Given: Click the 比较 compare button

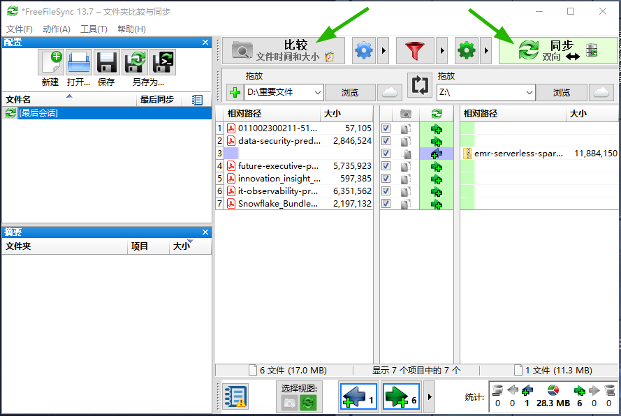Looking at the screenshot, I should click(x=284, y=51).
